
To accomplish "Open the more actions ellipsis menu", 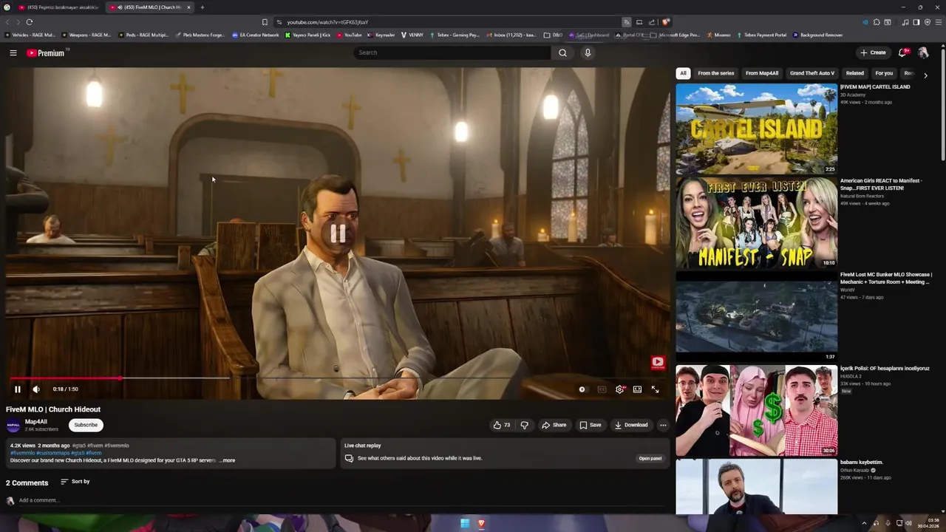I will coord(663,425).
